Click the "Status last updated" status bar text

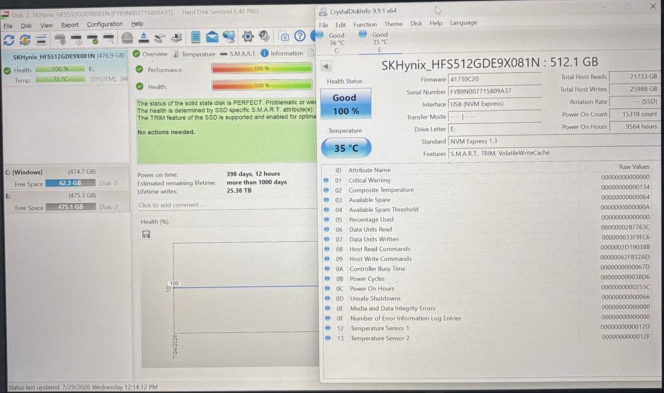click(x=83, y=387)
